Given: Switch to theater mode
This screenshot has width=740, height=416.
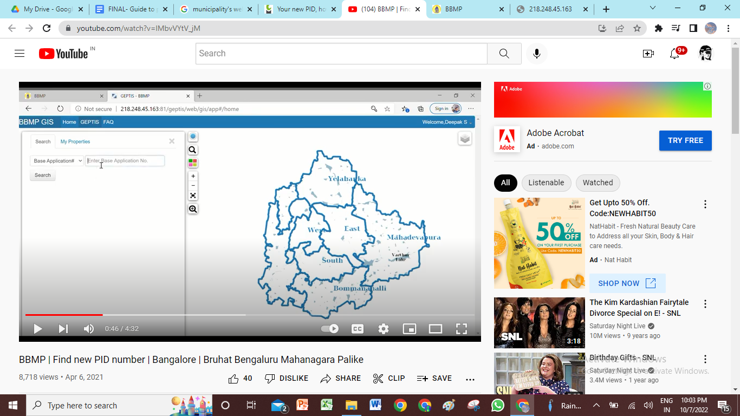Looking at the screenshot, I should click(436, 328).
